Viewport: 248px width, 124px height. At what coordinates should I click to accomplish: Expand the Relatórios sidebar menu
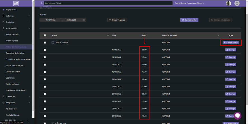click(16, 22)
